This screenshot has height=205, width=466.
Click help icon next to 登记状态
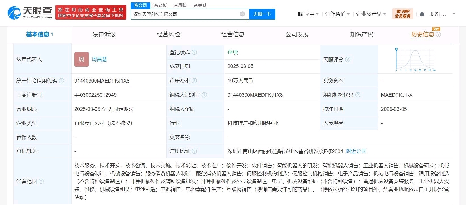click(x=194, y=52)
